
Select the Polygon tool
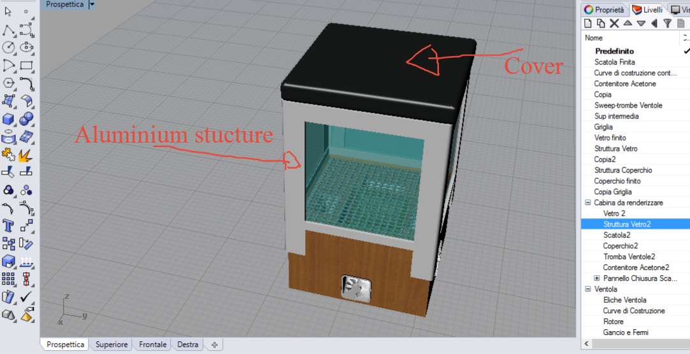pos(8,83)
